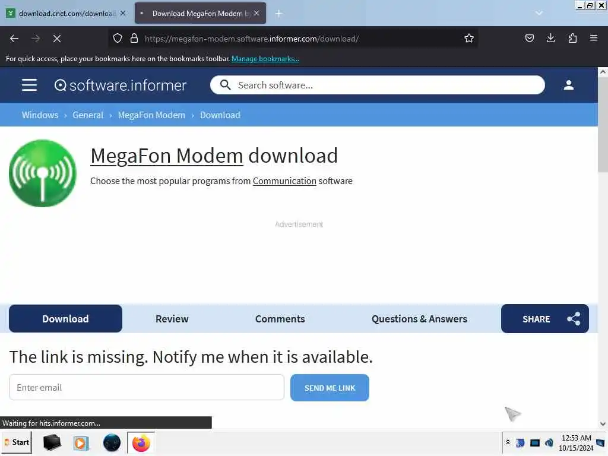608x456 pixels.
Task: Close the download.cnet.com tab
Action: coord(123,13)
